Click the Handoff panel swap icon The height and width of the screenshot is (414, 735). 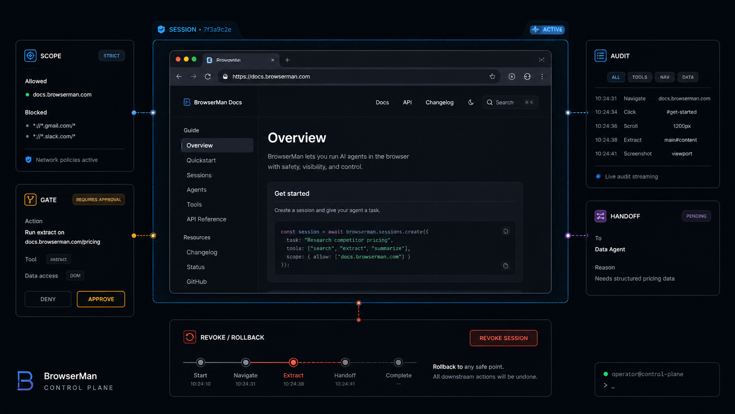click(x=600, y=216)
